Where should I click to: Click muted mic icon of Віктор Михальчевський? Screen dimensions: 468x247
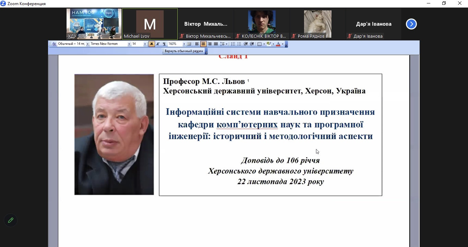182,36
